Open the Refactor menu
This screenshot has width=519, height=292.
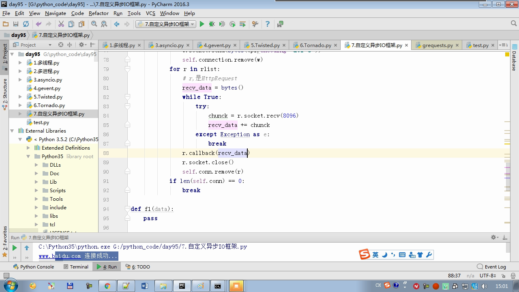click(x=99, y=13)
